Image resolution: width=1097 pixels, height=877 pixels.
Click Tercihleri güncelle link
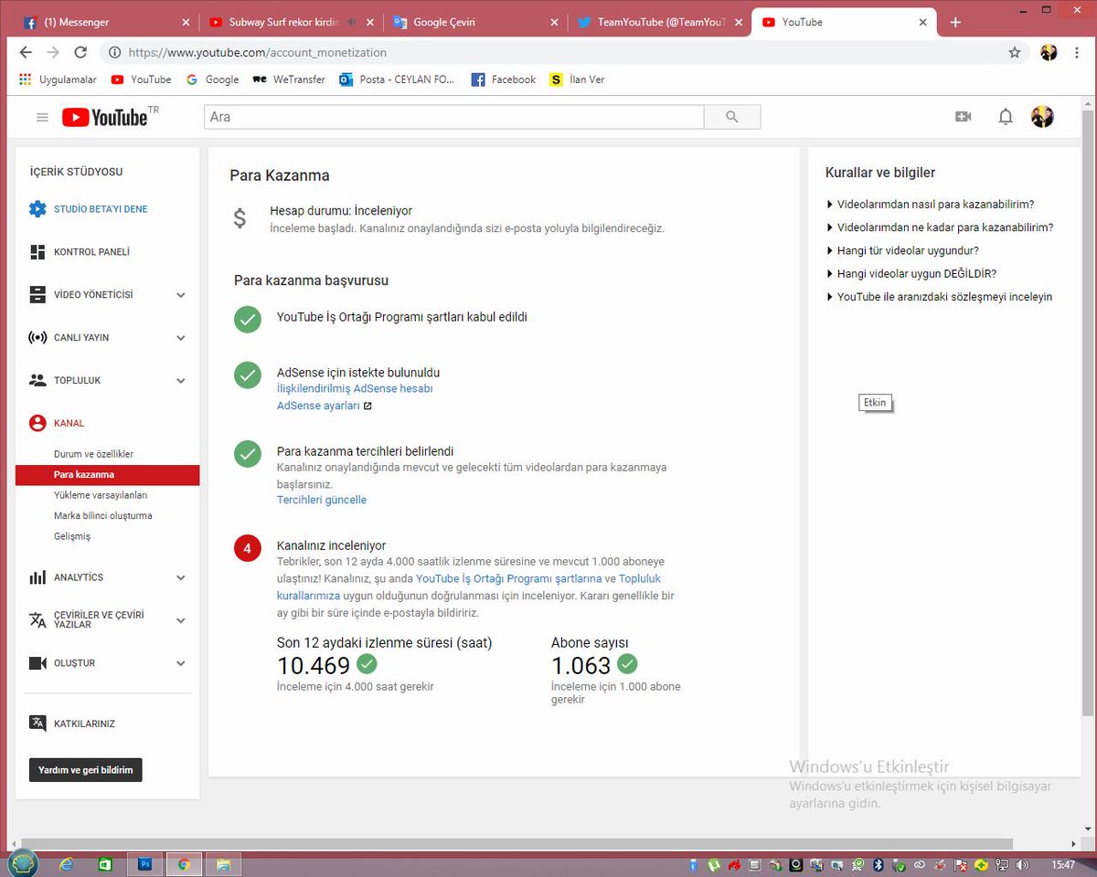(322, 500)
